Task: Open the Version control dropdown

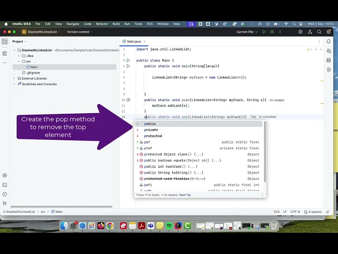Action: pos(80,32)
